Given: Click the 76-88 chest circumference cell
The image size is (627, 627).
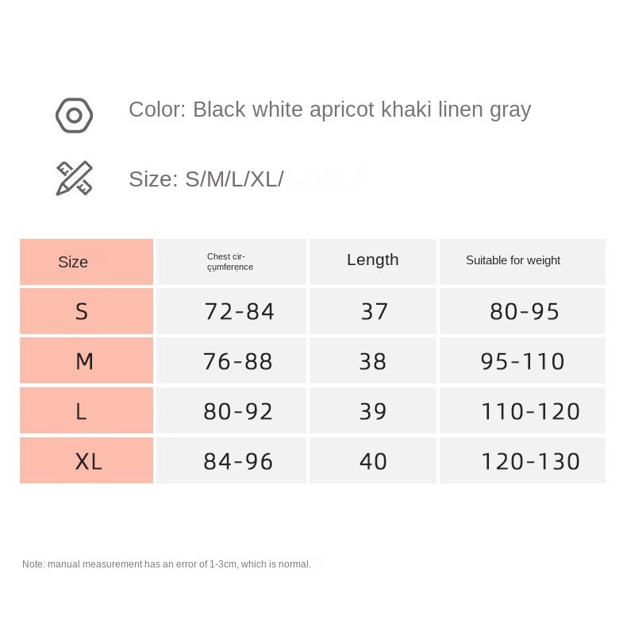Looking at the screenshot, I should (238, 362).
